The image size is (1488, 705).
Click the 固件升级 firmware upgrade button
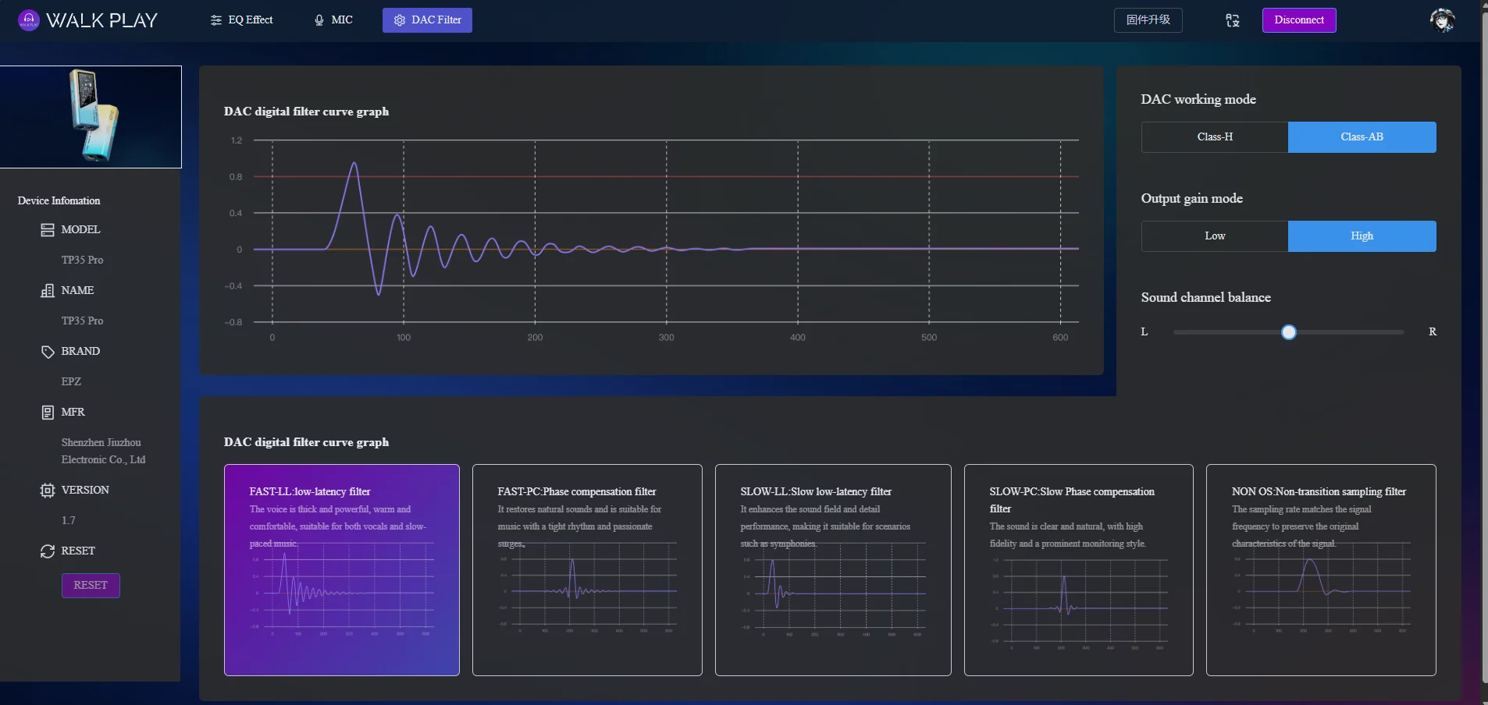click(x=1148, y=20)
